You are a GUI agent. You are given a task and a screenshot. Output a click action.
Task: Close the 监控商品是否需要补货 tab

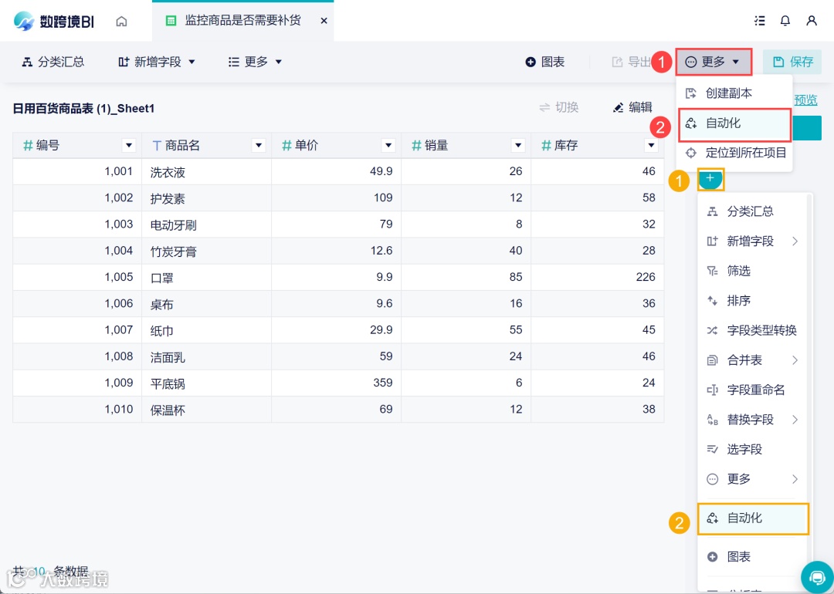pos(324,21)
